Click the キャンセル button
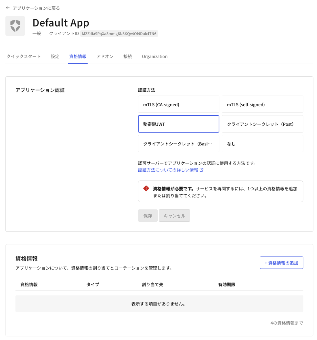Screen dimensions: 317x340 (174, 215)
